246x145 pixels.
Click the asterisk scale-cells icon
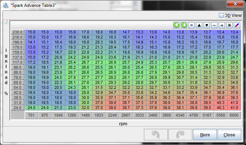point(229,25)
